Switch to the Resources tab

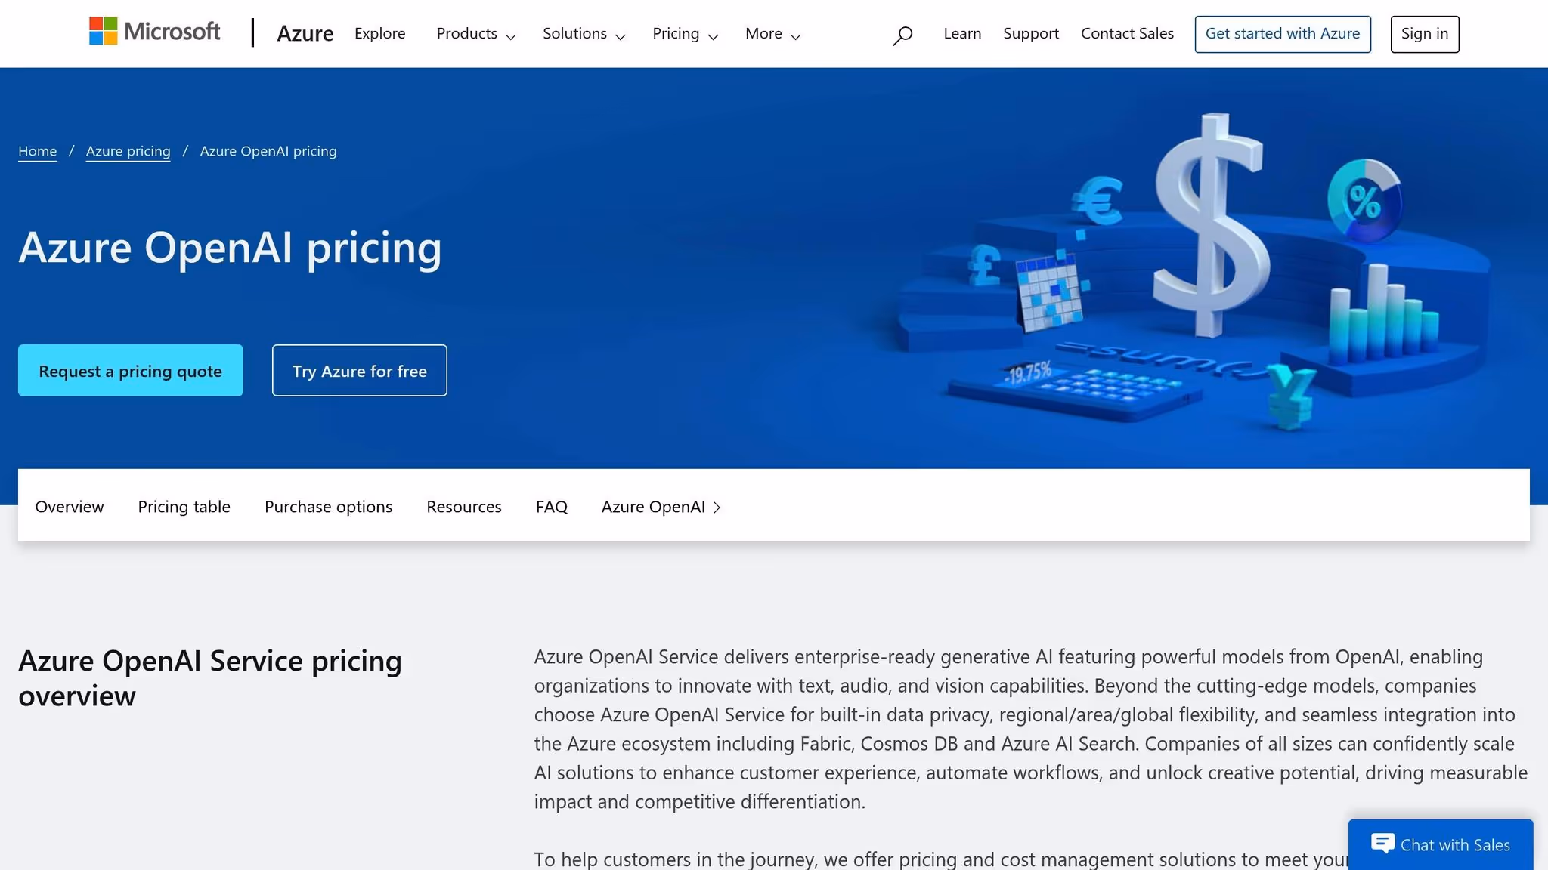463,507
